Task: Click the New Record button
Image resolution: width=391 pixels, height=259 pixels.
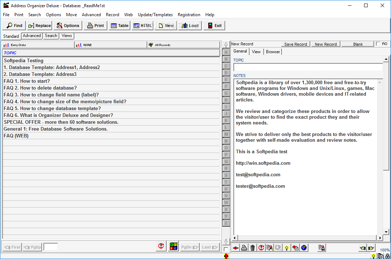Action: point(326,44)
